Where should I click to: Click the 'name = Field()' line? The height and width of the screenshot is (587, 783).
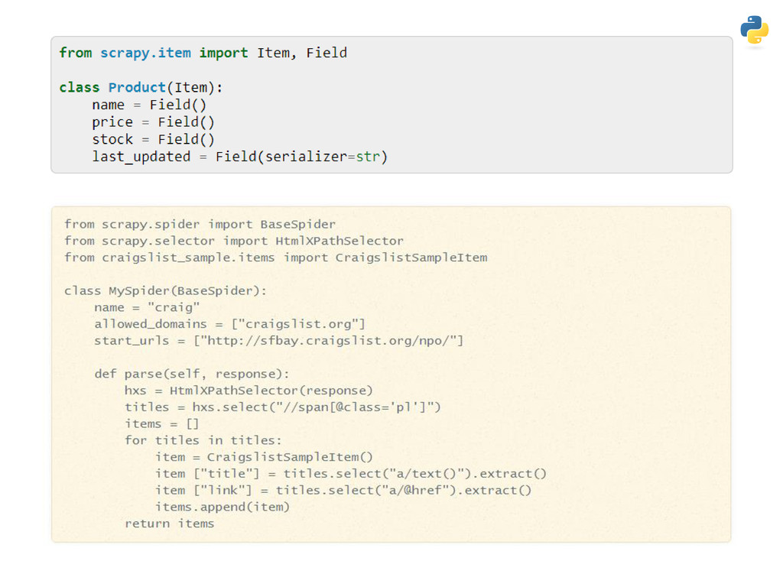(x=149, y=105)
